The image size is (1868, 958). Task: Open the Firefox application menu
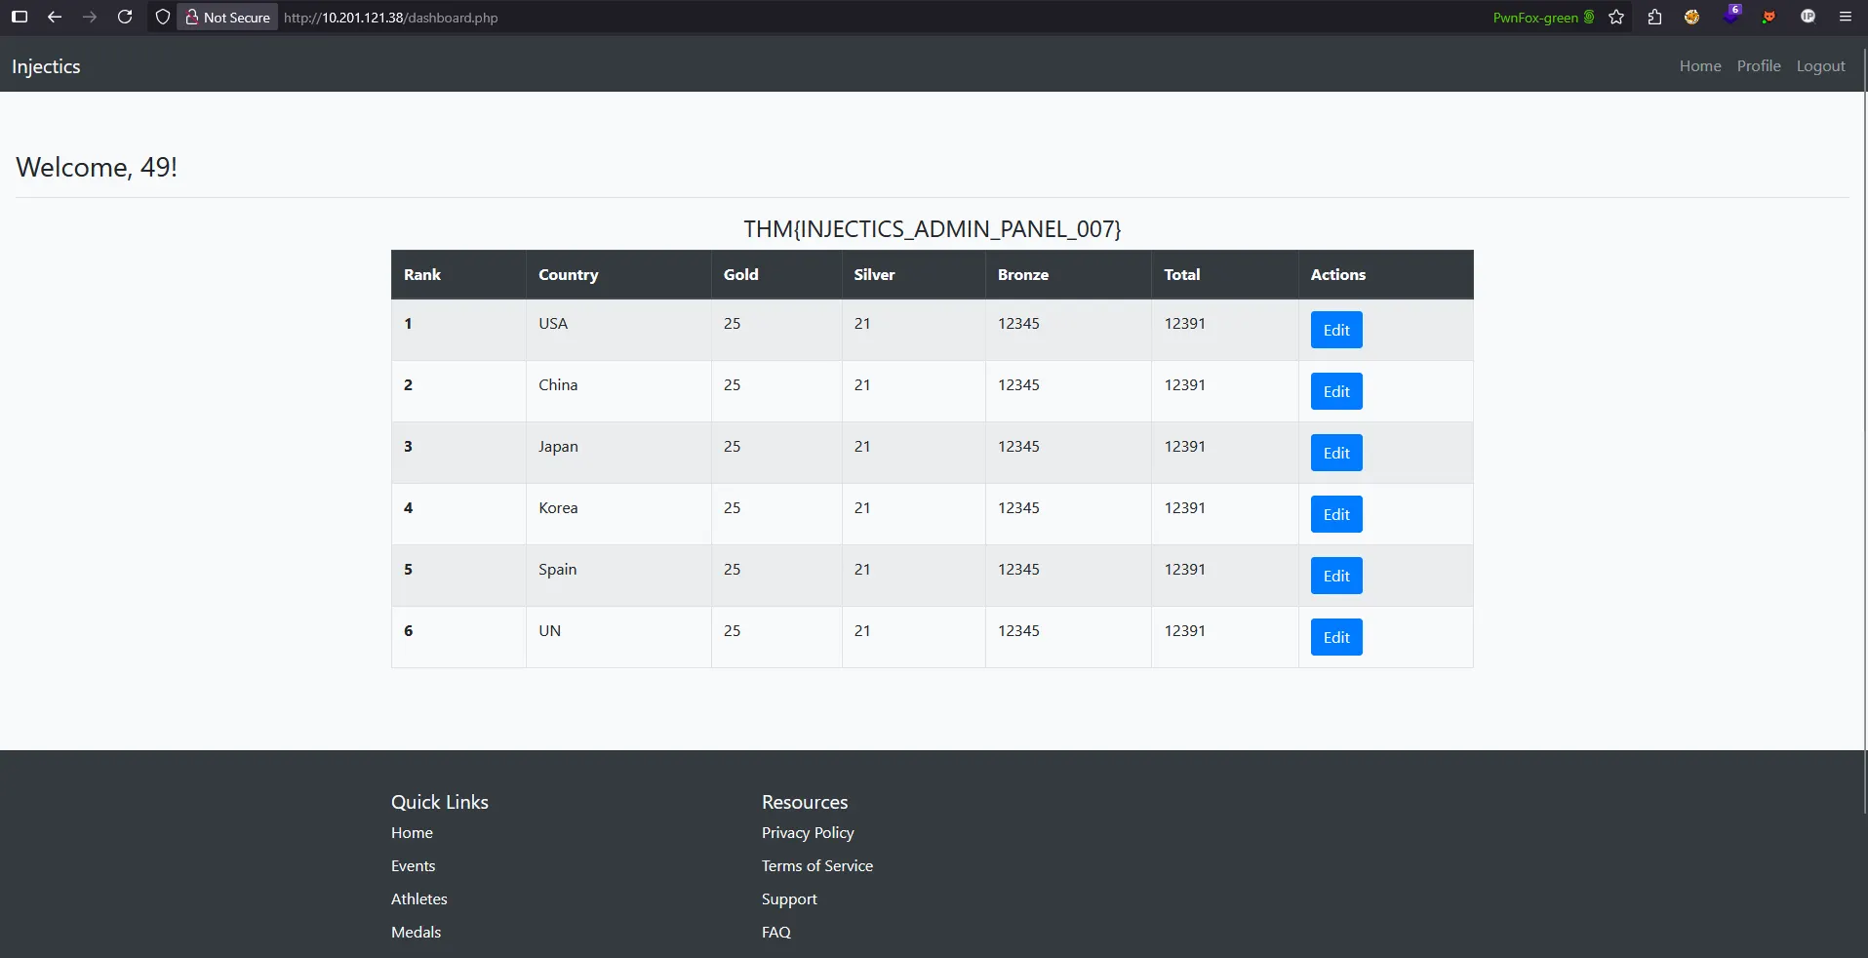coord(1845,17)
